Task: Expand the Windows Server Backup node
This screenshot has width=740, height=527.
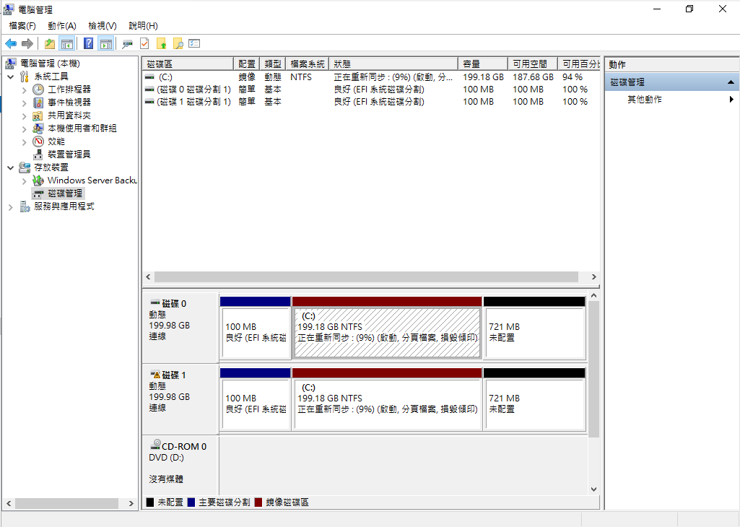Action: point(24,180)
